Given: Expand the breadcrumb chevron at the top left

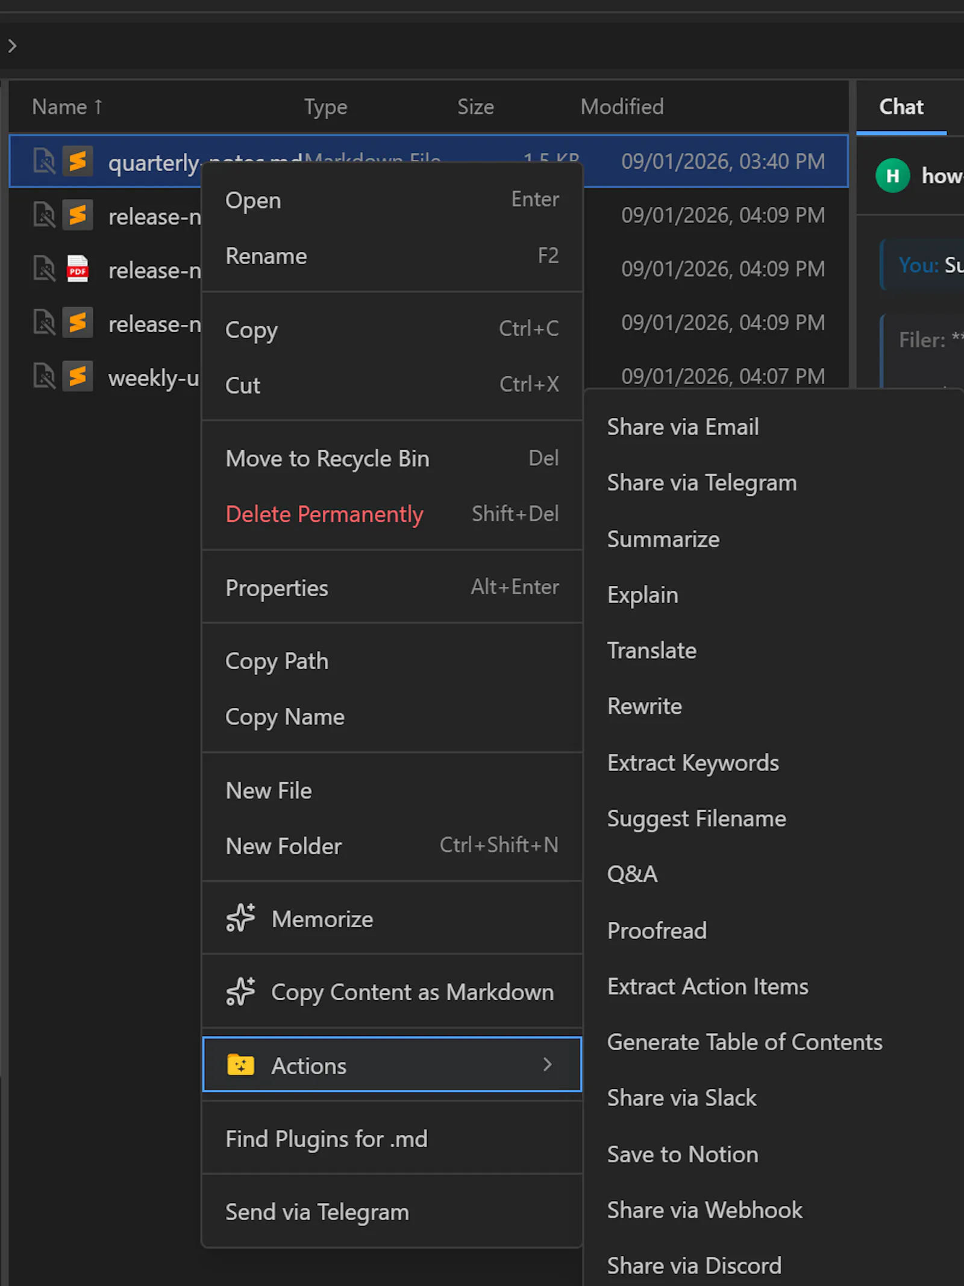Looking at the screenshot, I should tap(12, 46).
